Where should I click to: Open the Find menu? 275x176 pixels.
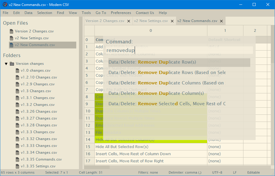(60, 13)
